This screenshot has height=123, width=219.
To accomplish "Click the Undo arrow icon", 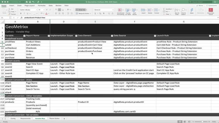I will (33, 2).
